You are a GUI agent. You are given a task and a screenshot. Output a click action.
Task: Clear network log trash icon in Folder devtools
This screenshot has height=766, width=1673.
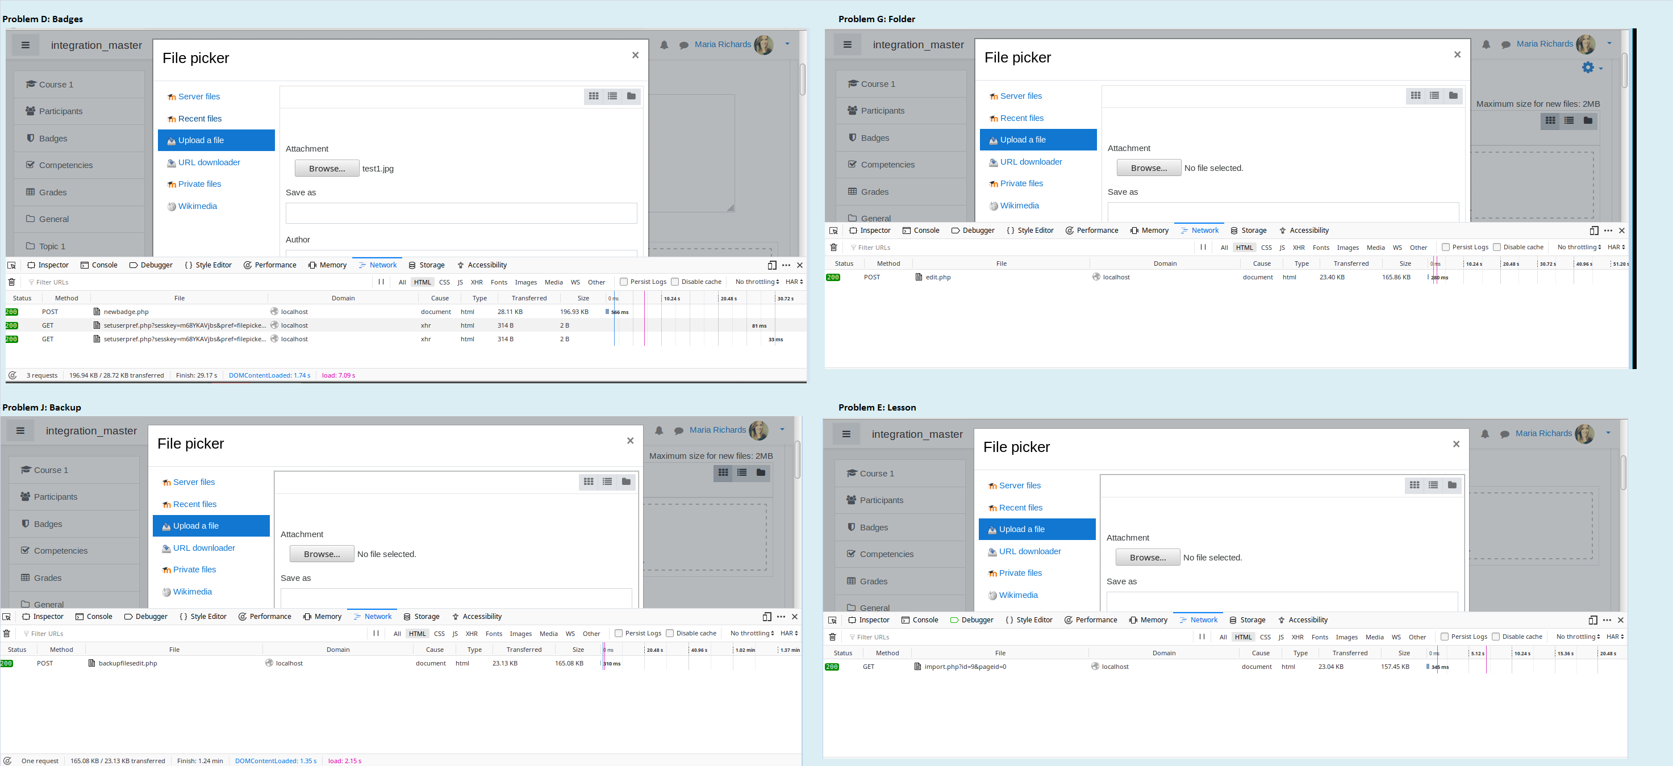tap(834, 248)
